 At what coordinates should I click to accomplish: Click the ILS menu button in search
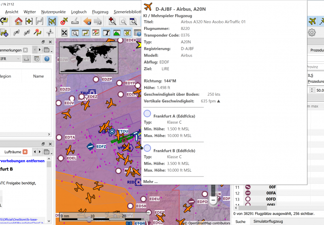(310, 76)
